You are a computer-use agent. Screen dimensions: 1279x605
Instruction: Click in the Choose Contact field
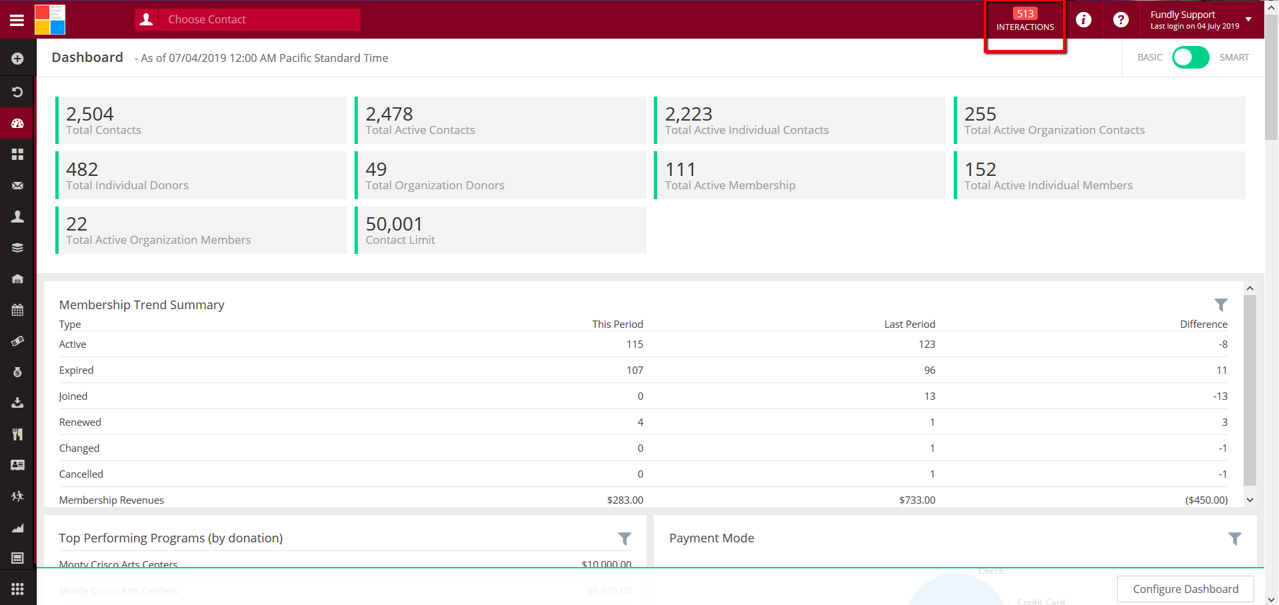(x=259, y=19)
